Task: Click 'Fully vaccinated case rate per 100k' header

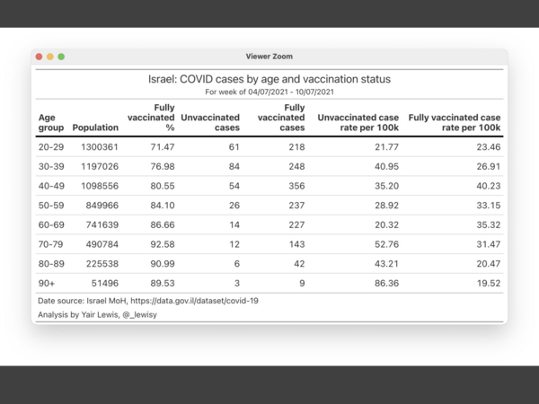Action: coord(454,122)
